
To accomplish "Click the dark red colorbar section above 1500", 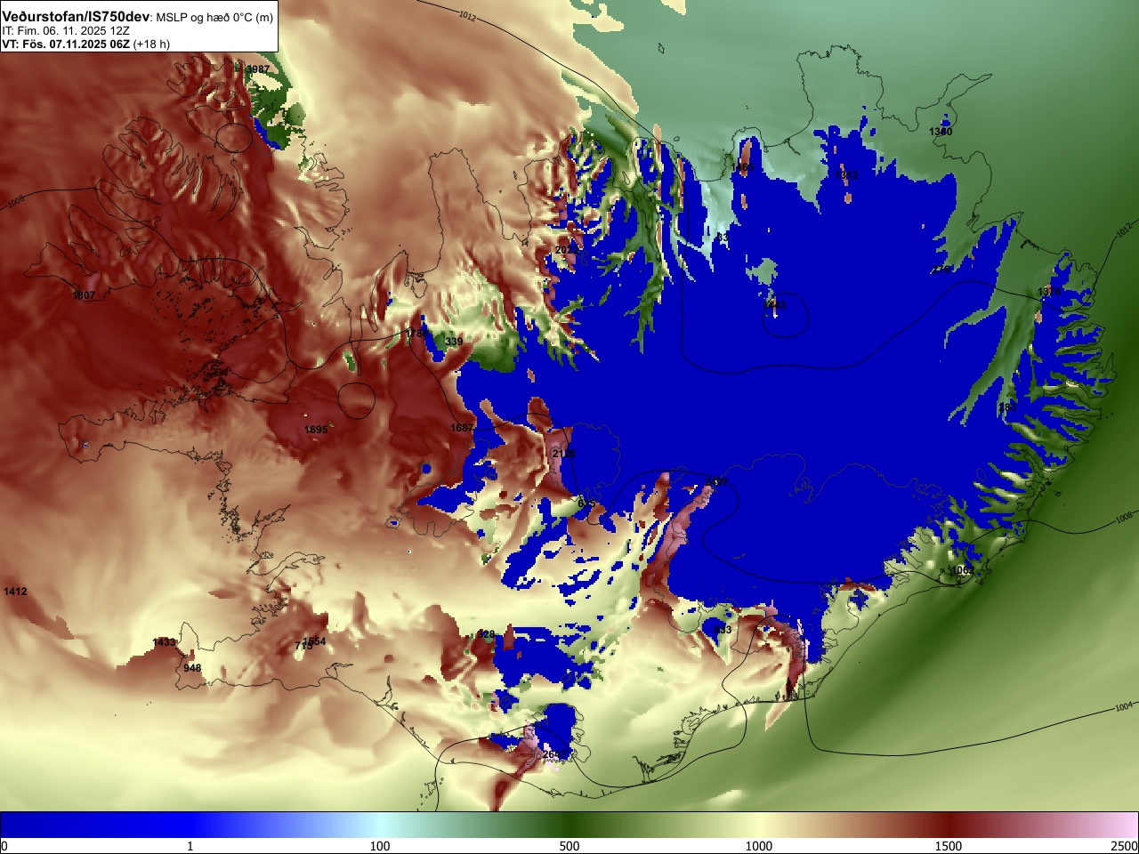I will pyautogui.click(x=949, y=825).
